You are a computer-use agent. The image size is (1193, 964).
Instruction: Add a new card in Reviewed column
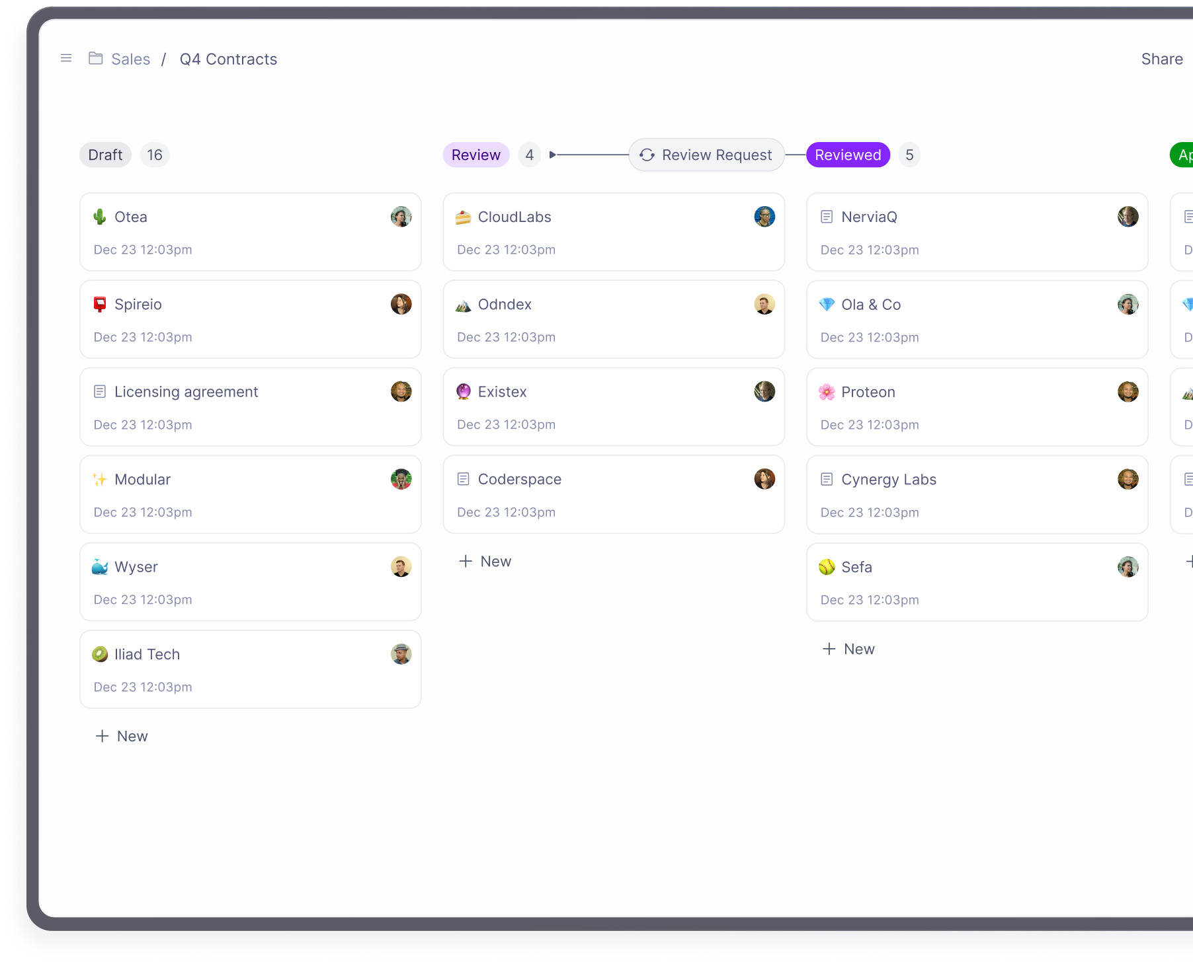848,649
